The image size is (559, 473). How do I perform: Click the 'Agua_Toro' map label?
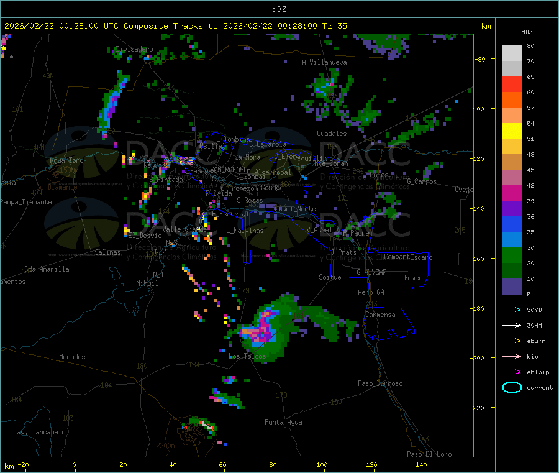[66, 160]
